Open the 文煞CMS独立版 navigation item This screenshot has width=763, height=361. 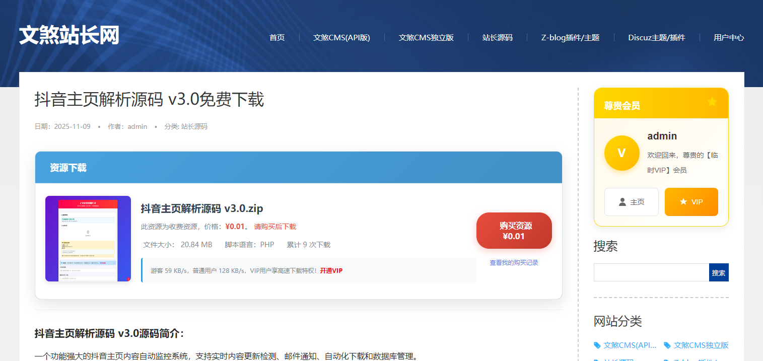pyautogui.click(x=426, y=37)
